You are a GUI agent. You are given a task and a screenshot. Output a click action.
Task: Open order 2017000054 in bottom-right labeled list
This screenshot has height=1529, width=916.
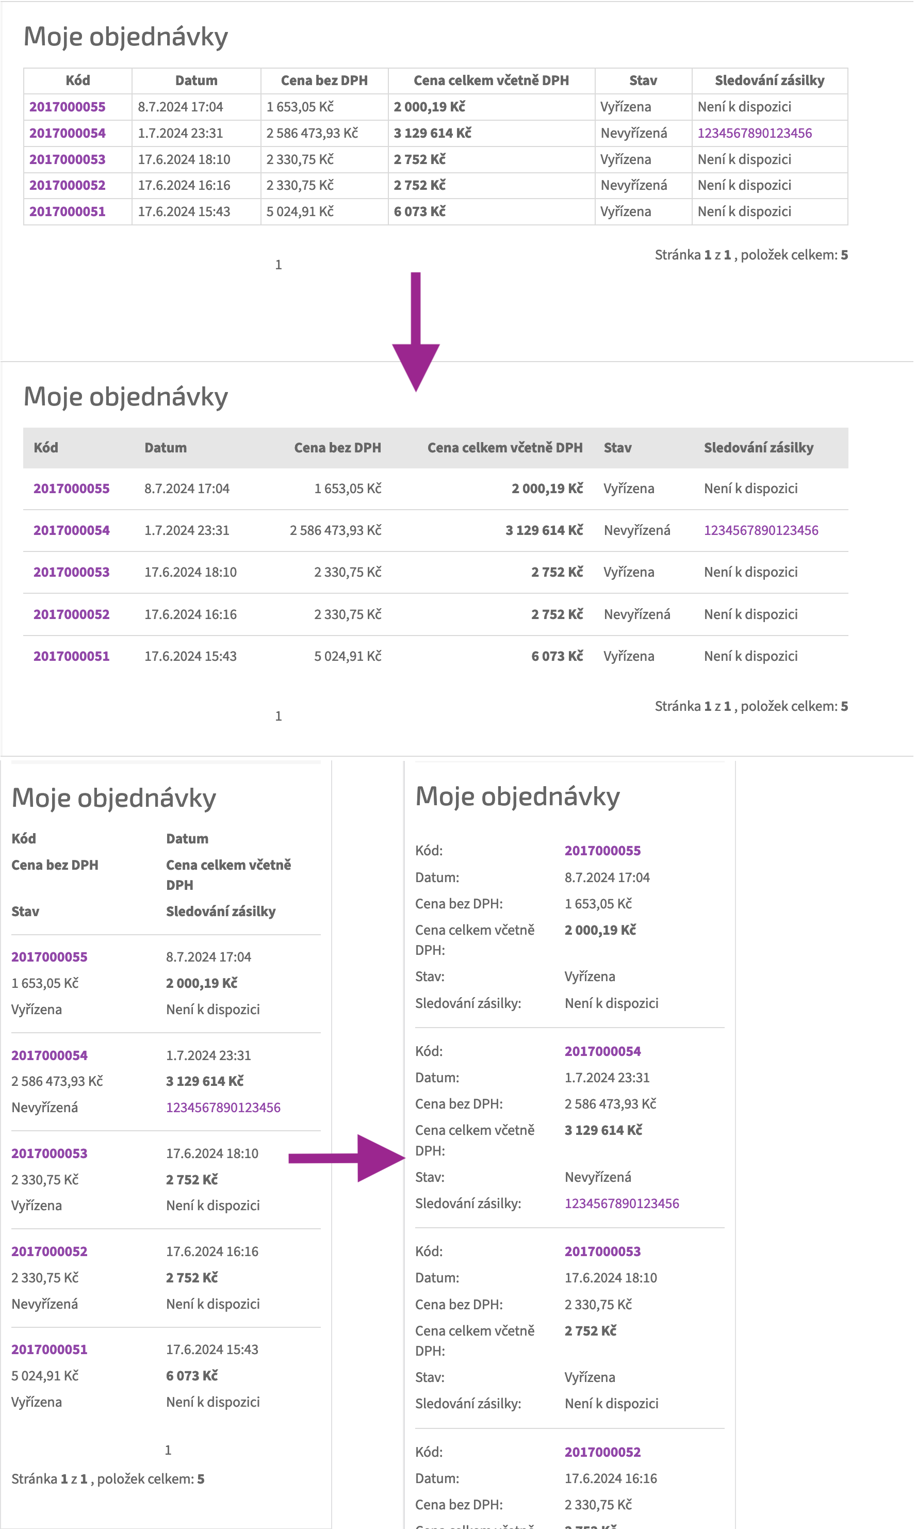pos(602,1051)
